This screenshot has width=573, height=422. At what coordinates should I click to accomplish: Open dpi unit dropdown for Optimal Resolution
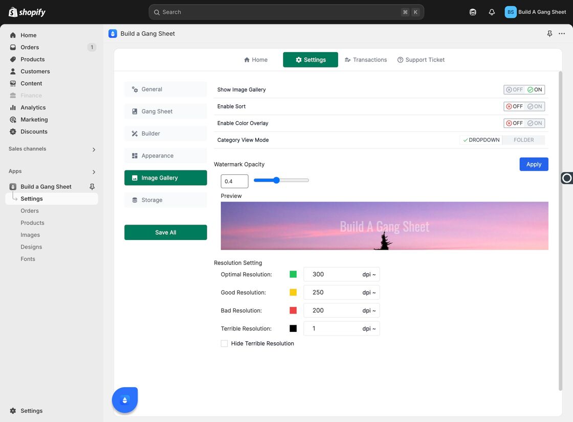pyautogui.click(x=369, y=274)
